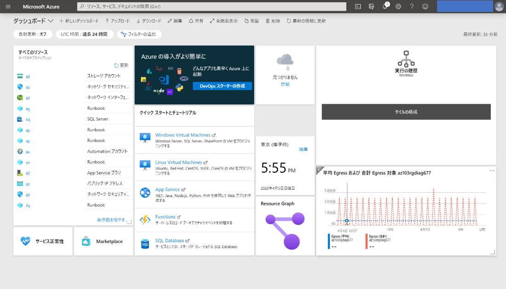Screen dimensions: 506x289
Task: Launch Cloud Shell from the header
Action: click(x=358, y=6)
